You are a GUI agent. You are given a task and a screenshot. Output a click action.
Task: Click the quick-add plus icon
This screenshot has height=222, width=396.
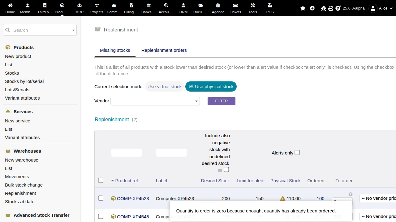(312, 8)
